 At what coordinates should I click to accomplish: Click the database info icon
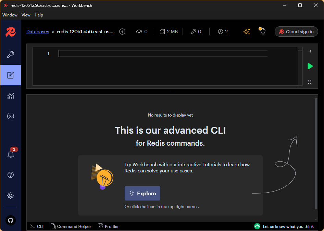pos(122,32)
